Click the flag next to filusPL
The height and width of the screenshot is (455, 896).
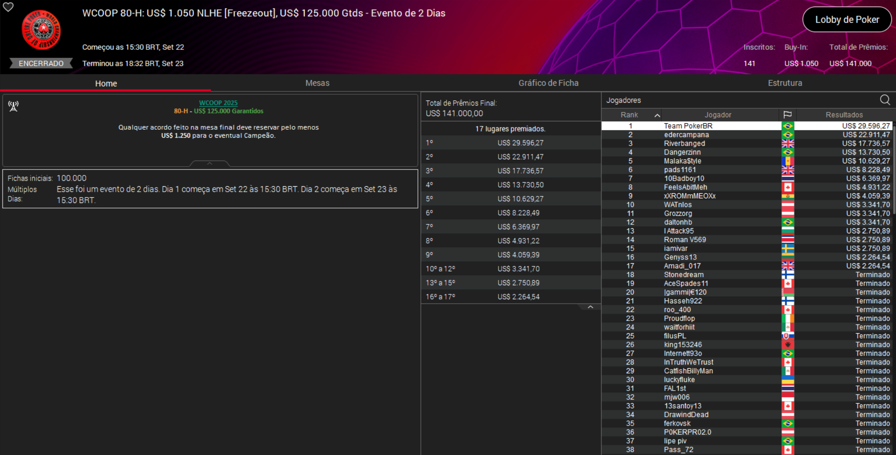(788, 336)
